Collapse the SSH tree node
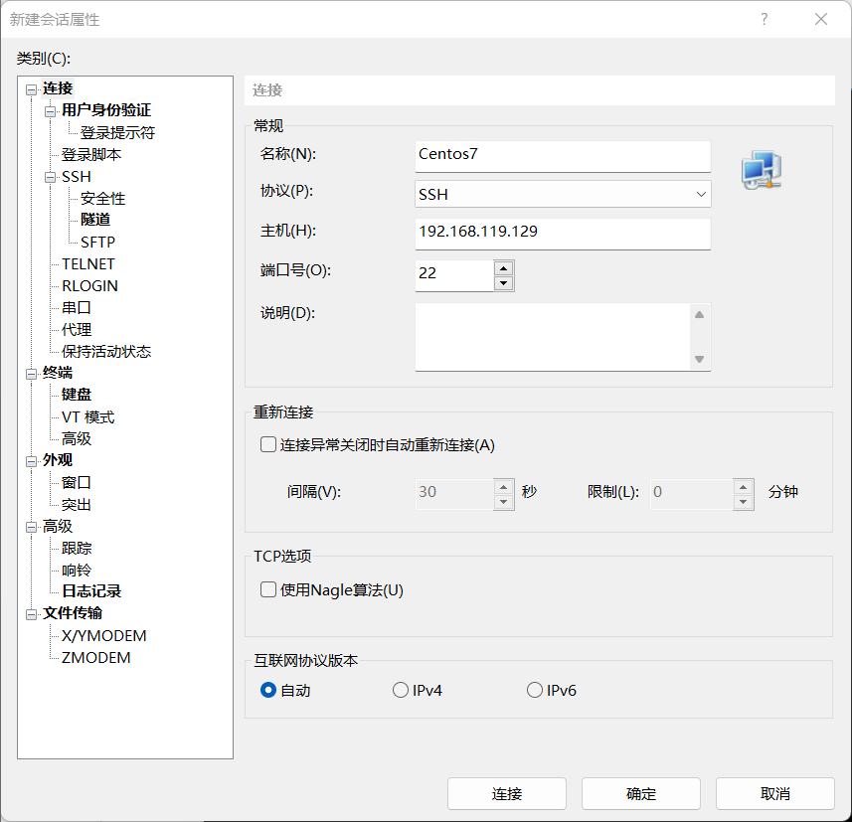 pos(51,178)
